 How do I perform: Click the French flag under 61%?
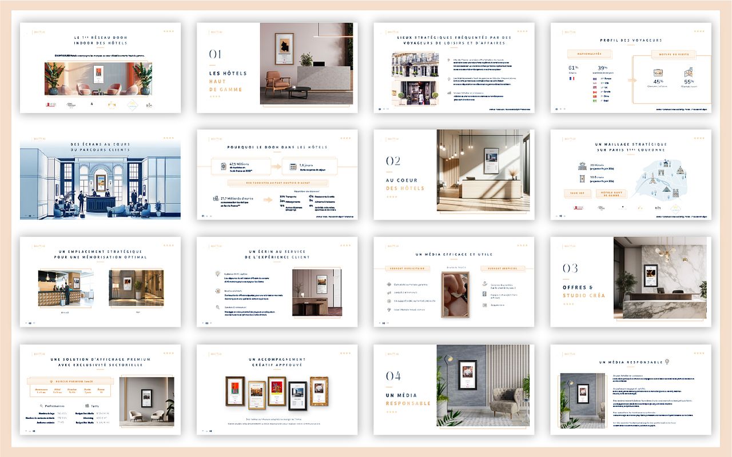coord(572,78)
